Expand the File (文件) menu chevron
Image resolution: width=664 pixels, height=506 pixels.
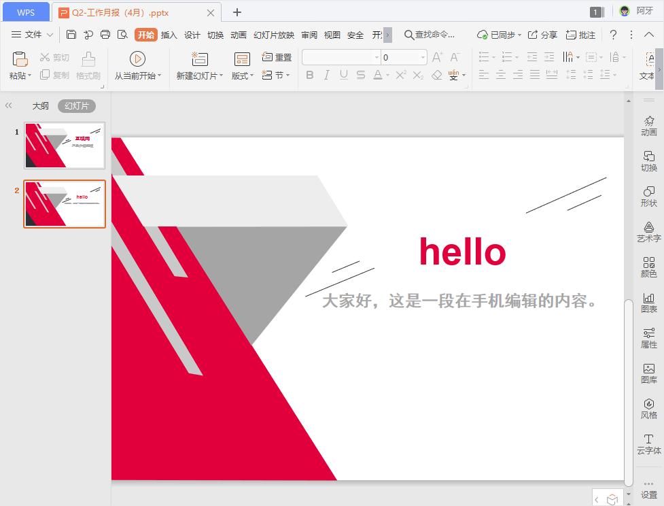(50, 35)
